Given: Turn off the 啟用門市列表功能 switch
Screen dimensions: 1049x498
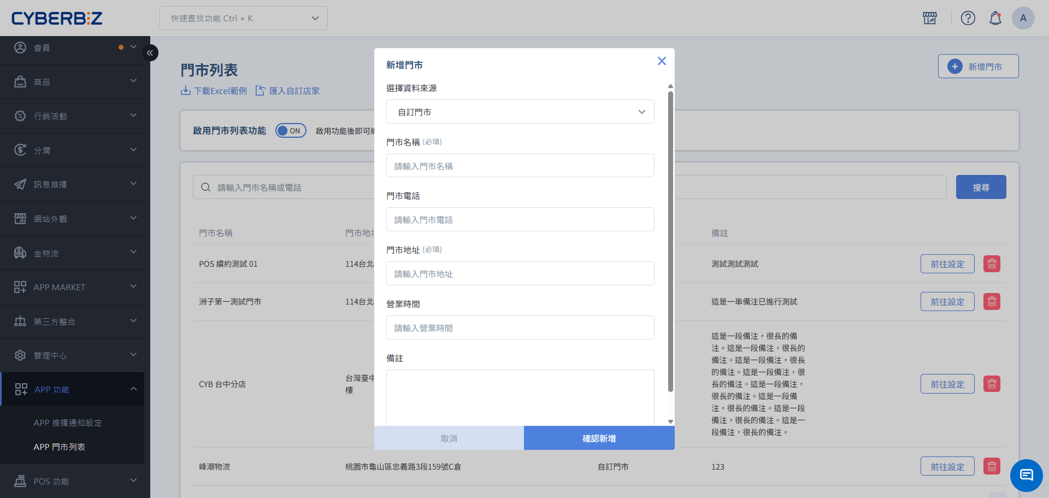Looking at the screenshot, I should (291, 130).
